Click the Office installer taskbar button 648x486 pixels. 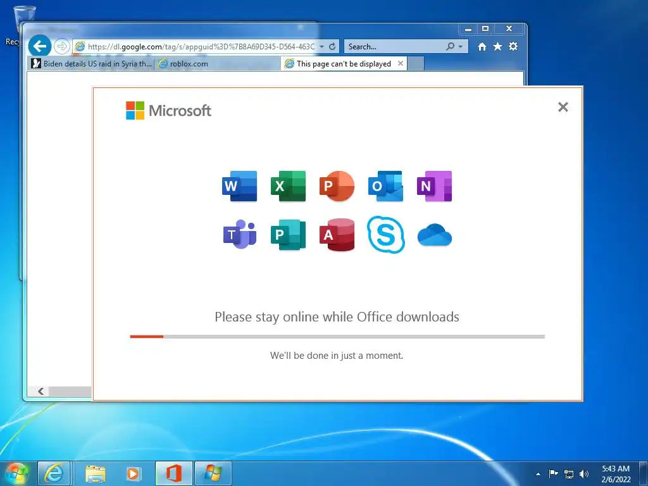point(174,473)
